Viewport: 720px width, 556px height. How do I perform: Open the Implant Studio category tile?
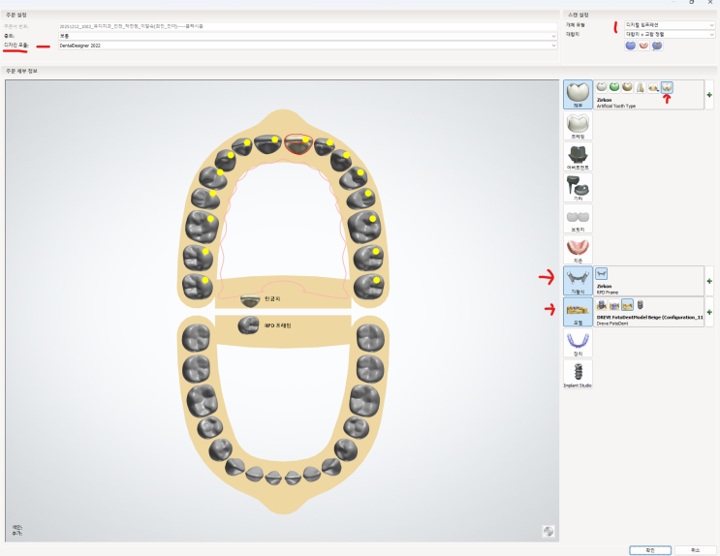[578, 374]
